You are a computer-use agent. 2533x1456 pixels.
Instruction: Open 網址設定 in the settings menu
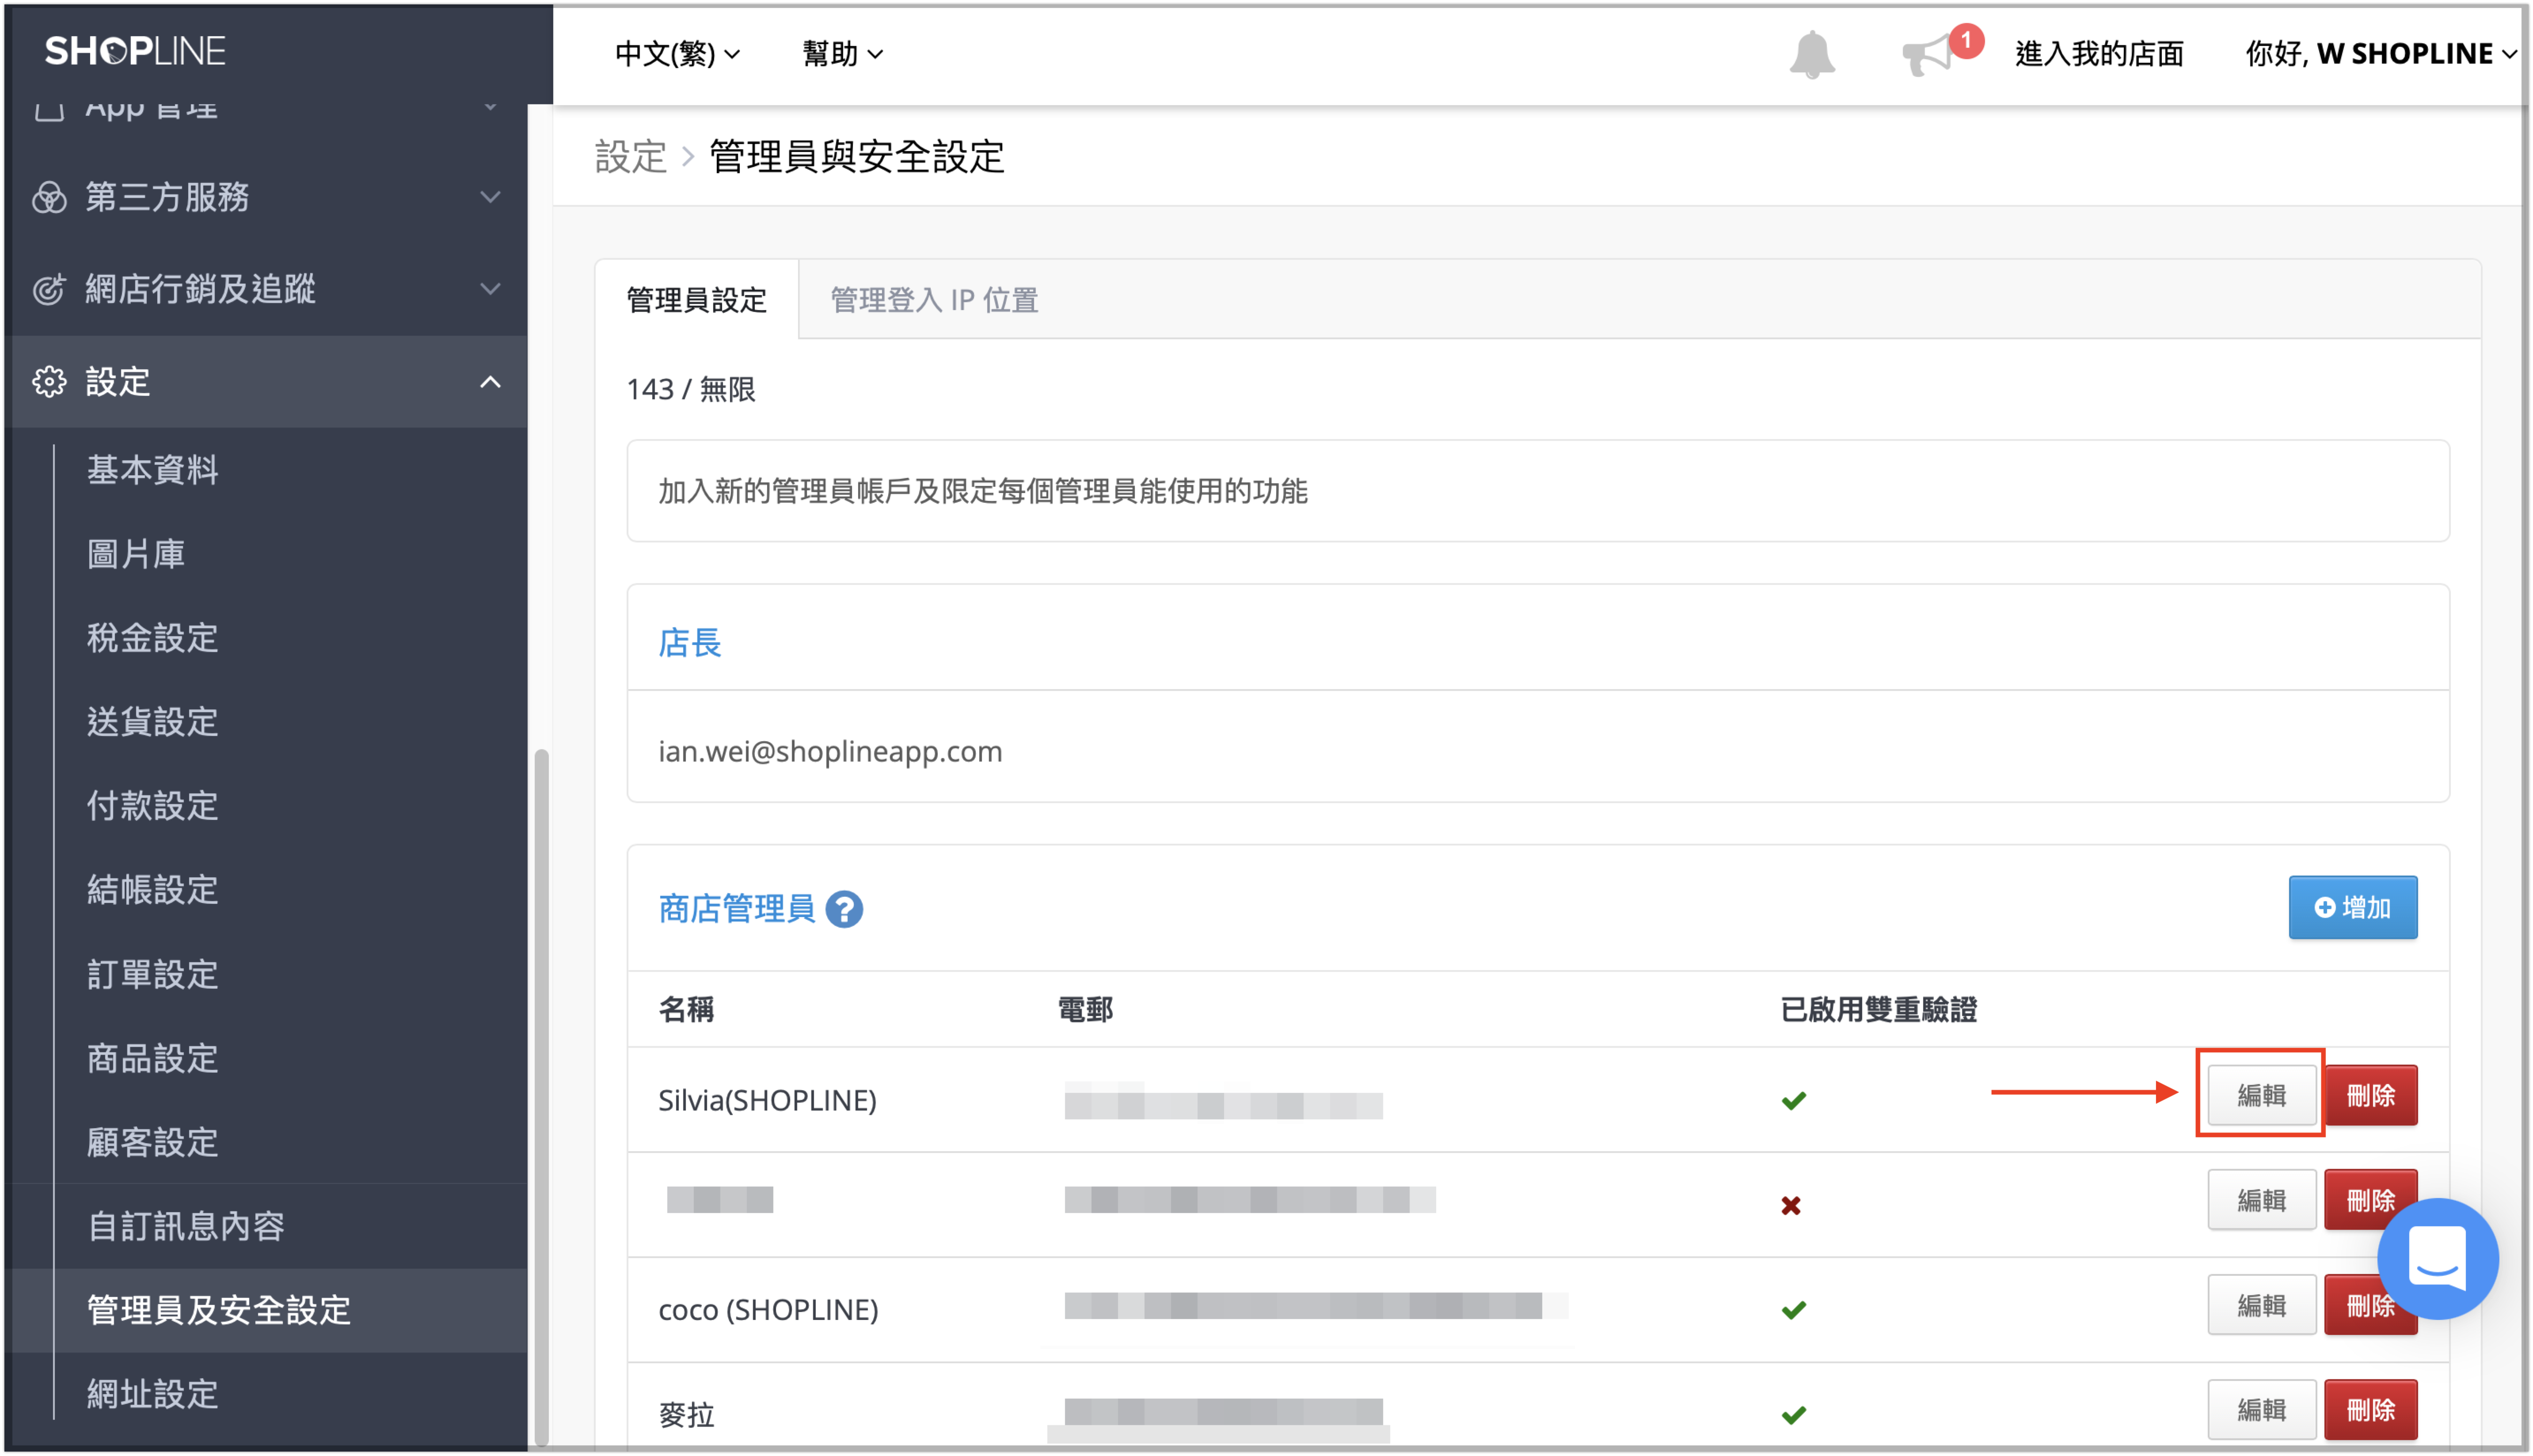pos(152,1394)
